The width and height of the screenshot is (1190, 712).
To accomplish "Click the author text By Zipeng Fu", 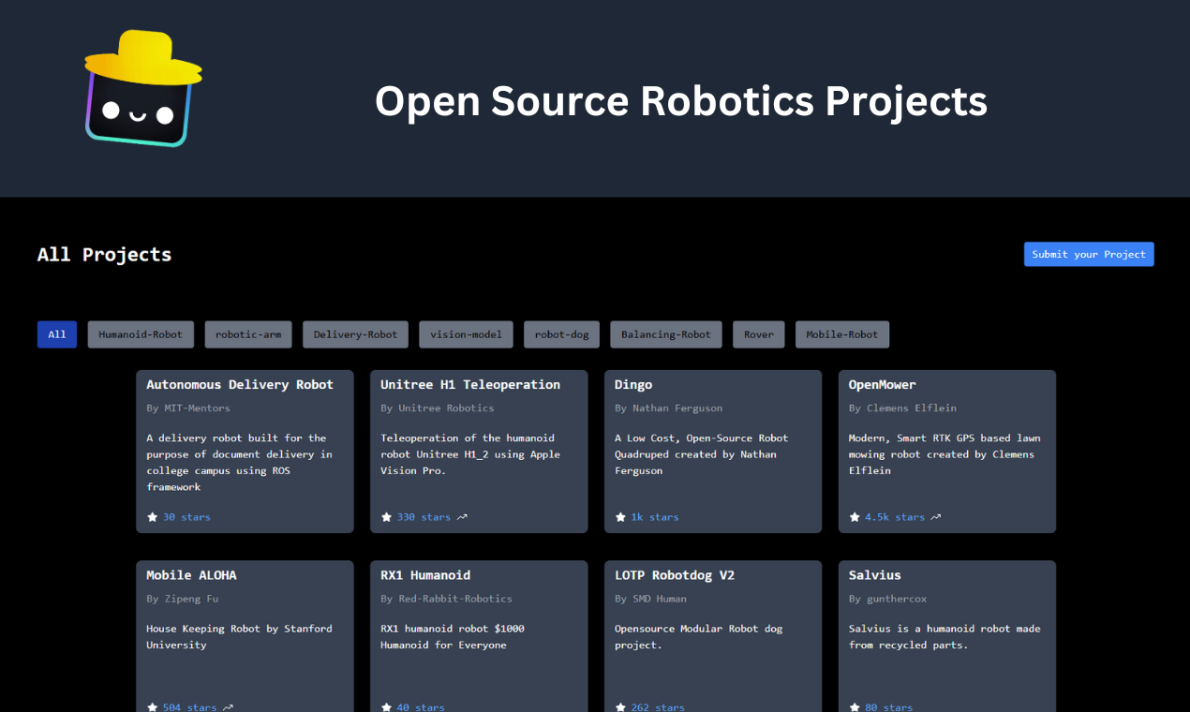I will [182, 599].
